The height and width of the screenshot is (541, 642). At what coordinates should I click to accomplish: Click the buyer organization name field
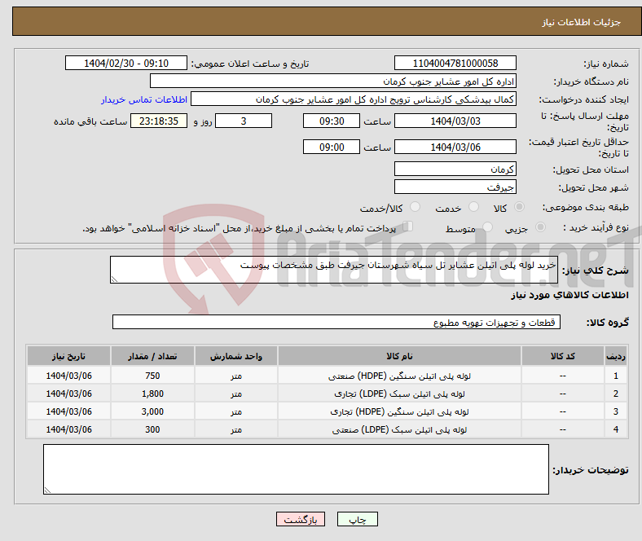click(333, 81)
